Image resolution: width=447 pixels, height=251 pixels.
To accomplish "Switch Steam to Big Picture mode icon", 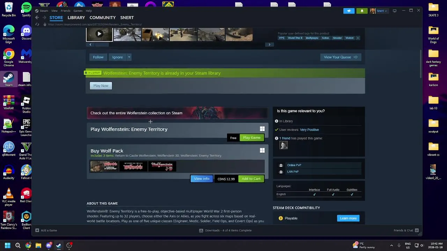I will (x=395, y=11).
